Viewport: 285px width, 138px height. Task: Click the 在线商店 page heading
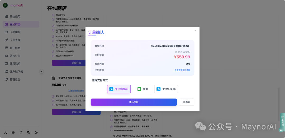(x=57, y=8)
